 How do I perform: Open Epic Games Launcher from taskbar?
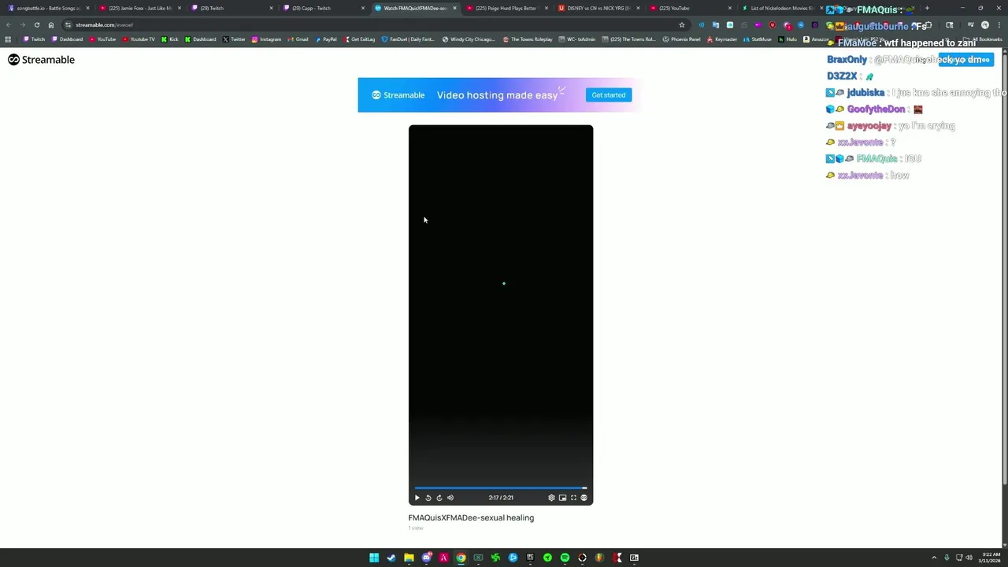(x=530, y=558)
